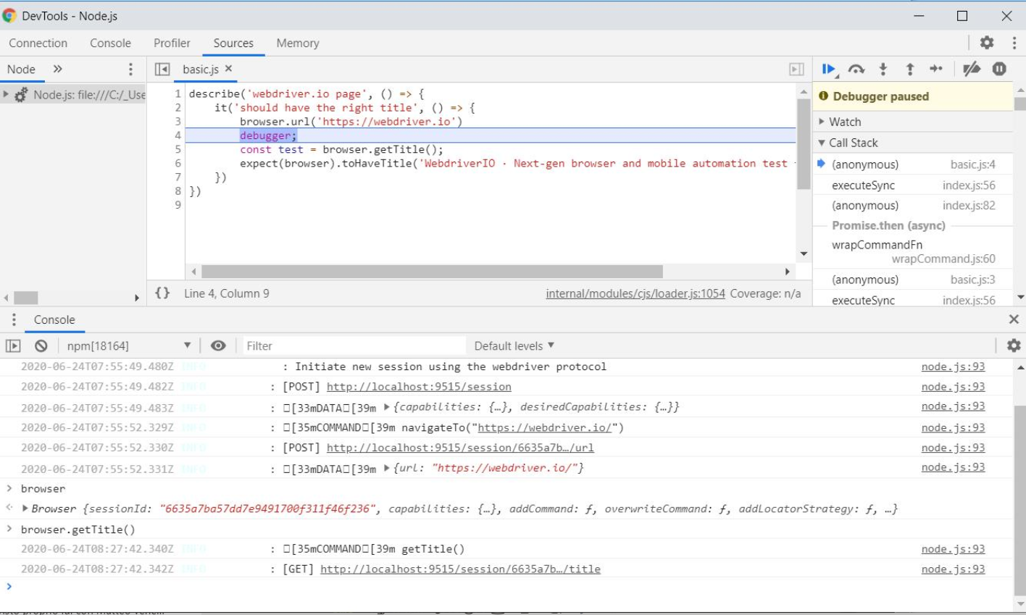Screen dimensions: 1026x615
Task: Hide the debugger sidebar pane
Action: (796, 70)
